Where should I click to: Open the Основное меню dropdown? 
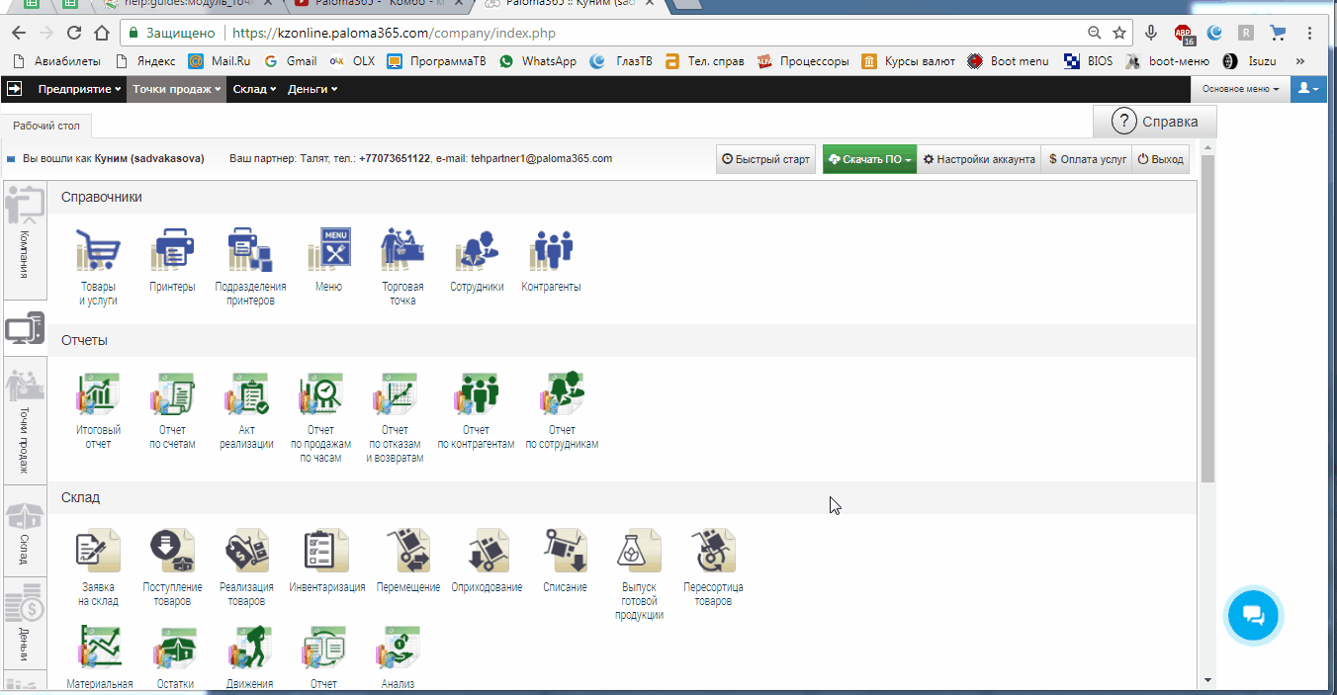pyautogui.click(x=1240, y=89)
